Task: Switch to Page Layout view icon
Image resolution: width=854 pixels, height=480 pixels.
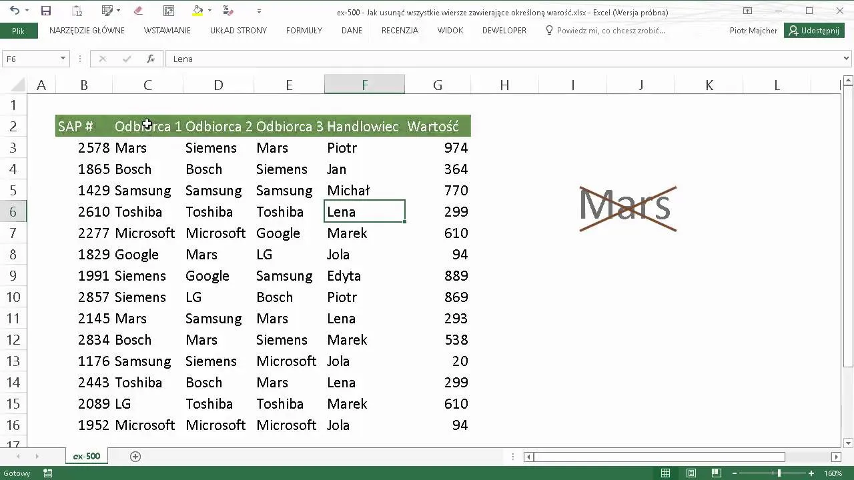Action: pyautogui.click(x=691, y=473)
